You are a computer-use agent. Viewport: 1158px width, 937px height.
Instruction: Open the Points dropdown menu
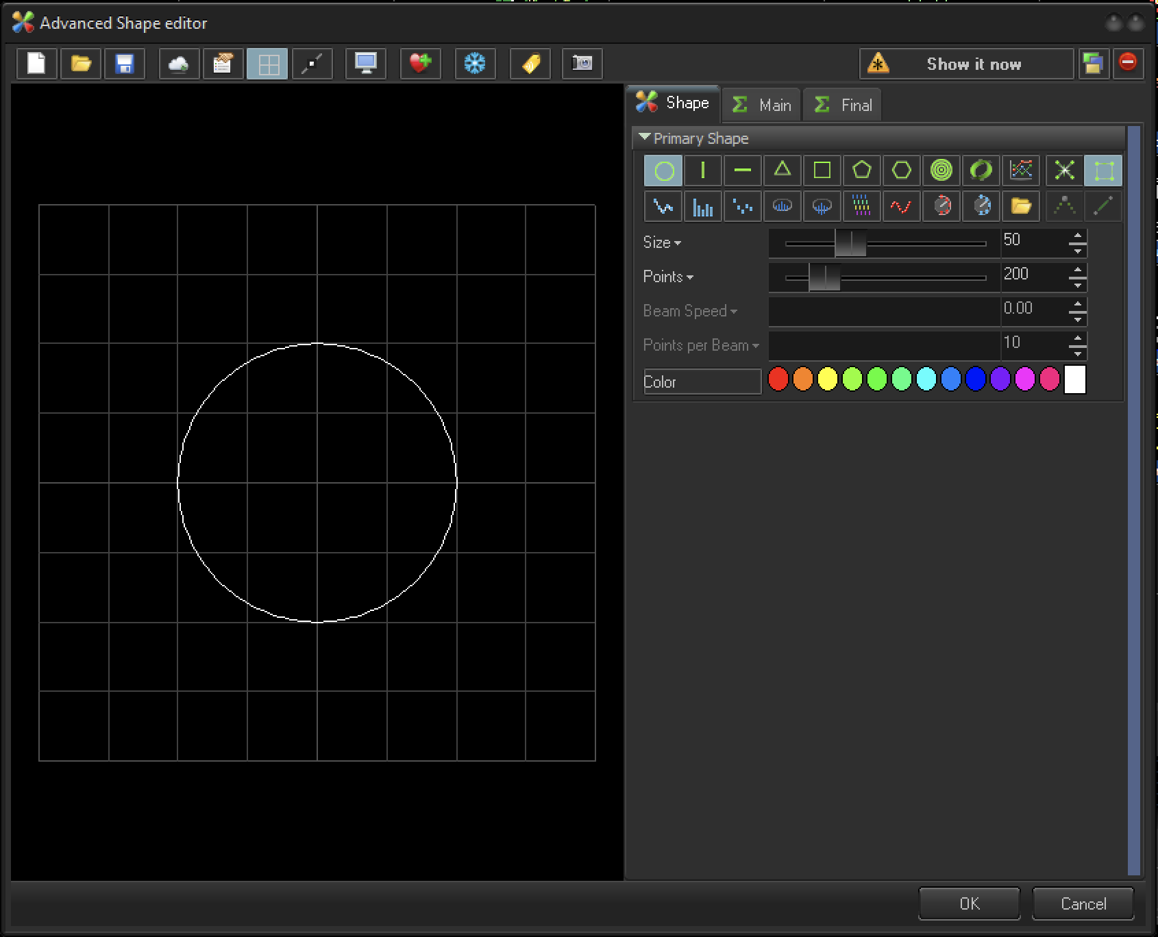coord(689,277)
